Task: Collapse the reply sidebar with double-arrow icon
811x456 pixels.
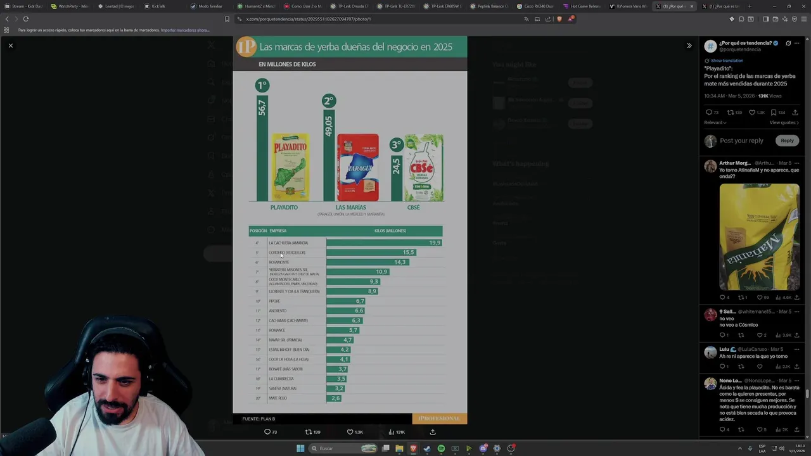Action: tap(689, 46)
